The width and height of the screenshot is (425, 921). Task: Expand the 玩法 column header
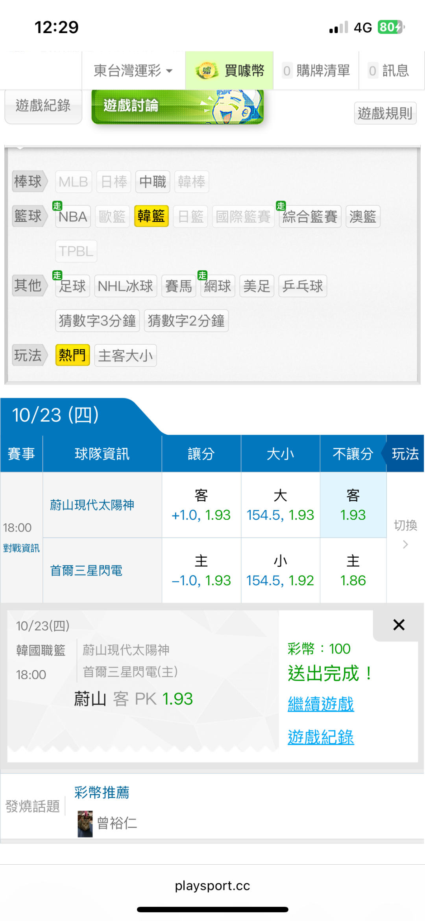click(405, 454)
